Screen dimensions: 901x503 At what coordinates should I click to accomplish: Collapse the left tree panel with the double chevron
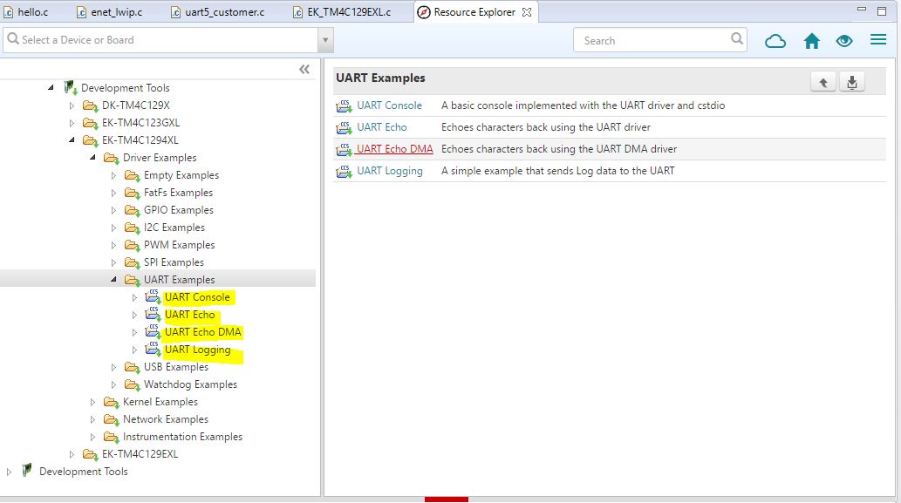[304, 70]
